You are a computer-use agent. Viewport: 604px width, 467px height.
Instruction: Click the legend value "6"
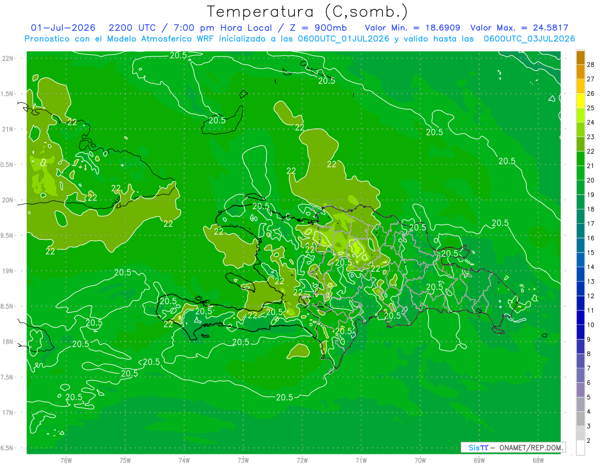(589, 383)
